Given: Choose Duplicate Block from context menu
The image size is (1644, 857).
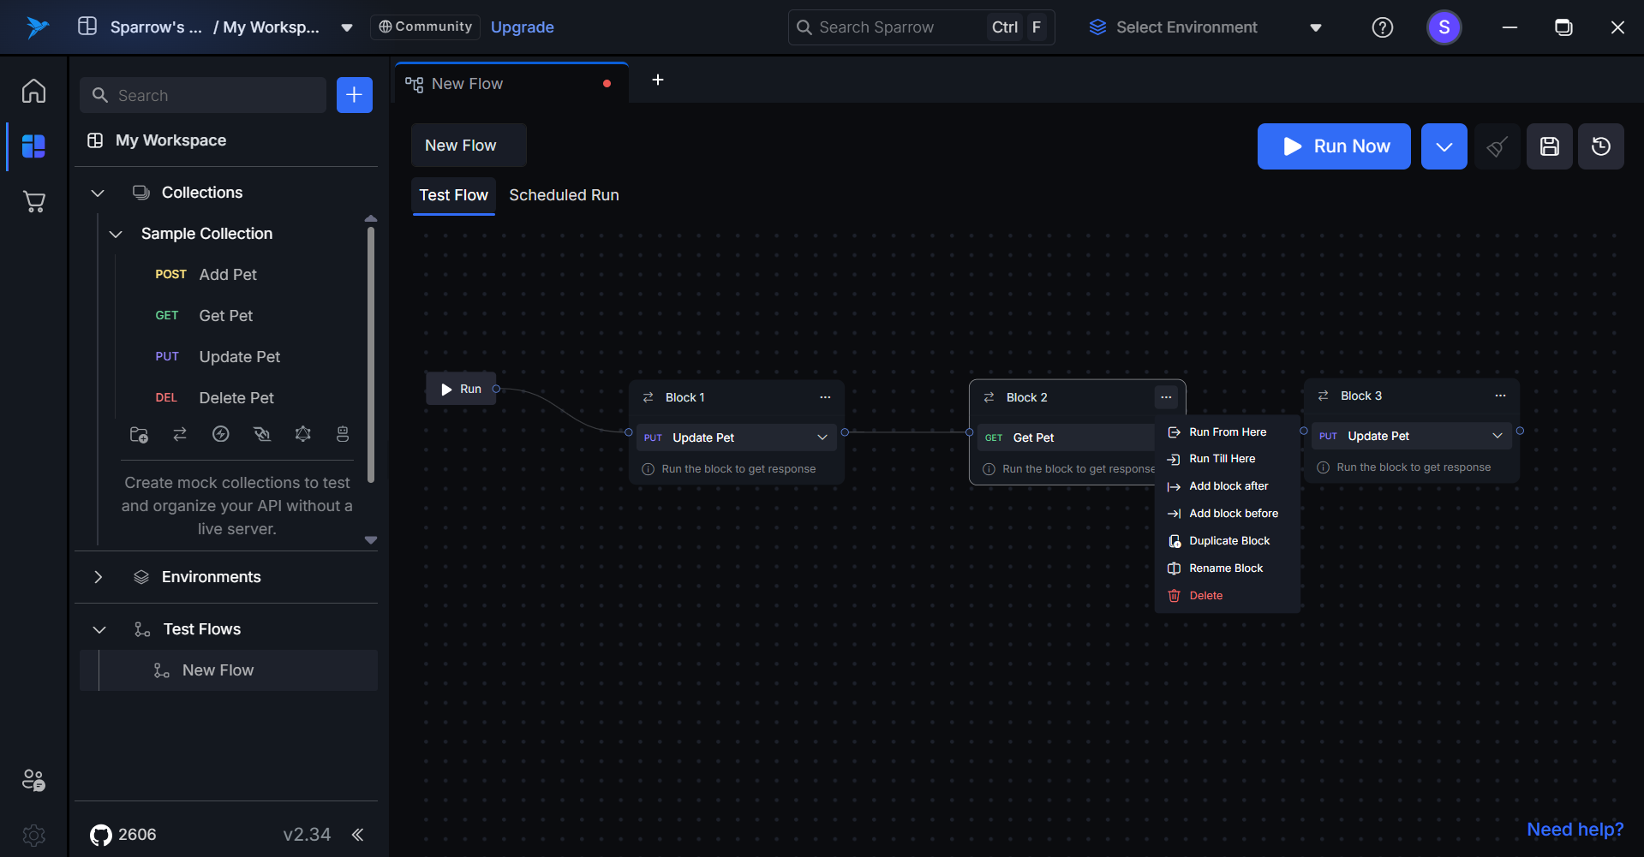Looking at the screenshot, I should (1229, 541).
